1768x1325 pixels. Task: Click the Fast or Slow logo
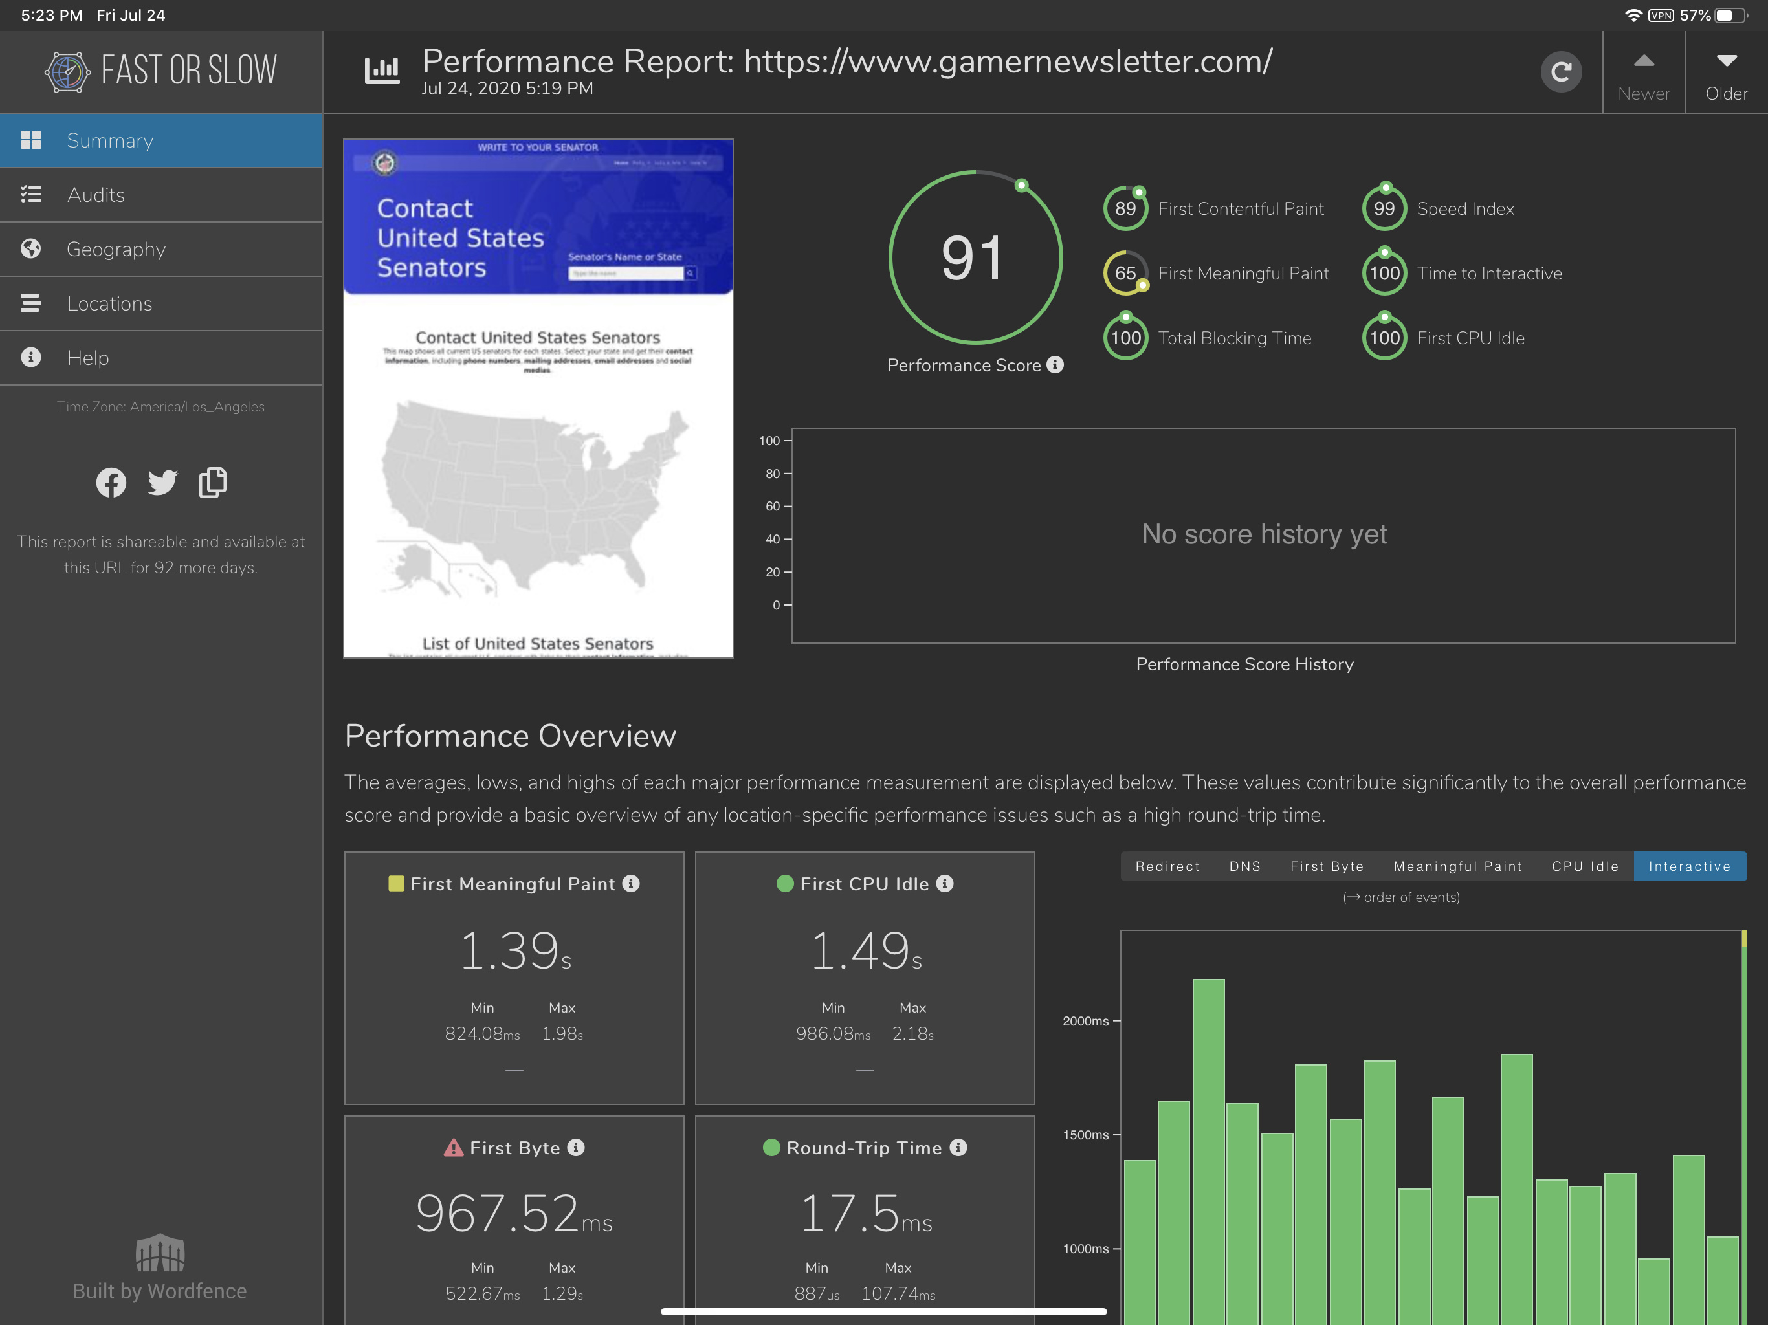click(x=161, y=71)
